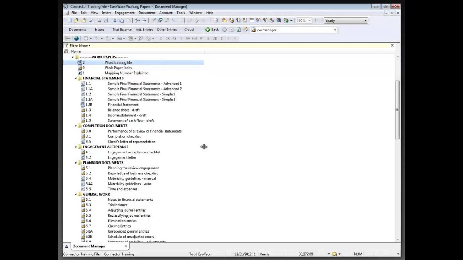
Task: Open the Filter: None dropdown
Action: click(80, 46)
